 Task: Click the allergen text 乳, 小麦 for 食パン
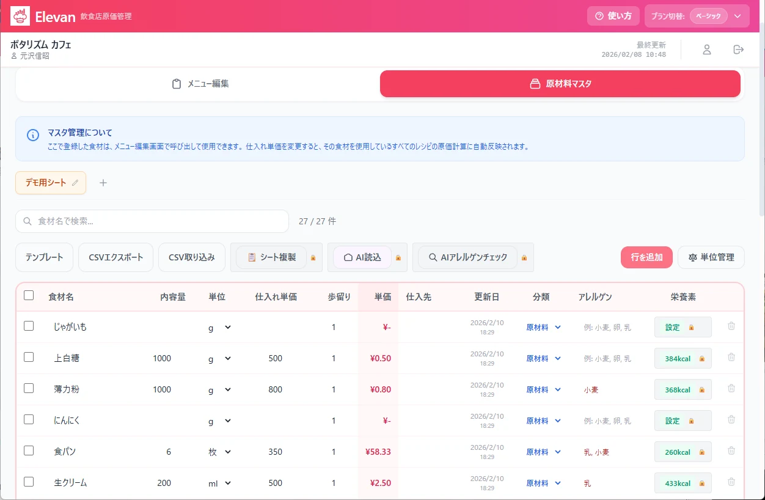pyautogui.click(x=596, y=452)
